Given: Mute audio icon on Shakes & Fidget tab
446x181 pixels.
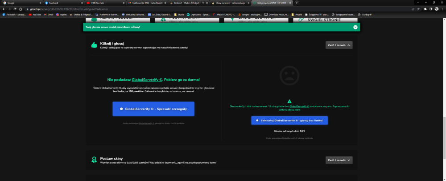Looking at the screenshot, I should pos(203,3).
